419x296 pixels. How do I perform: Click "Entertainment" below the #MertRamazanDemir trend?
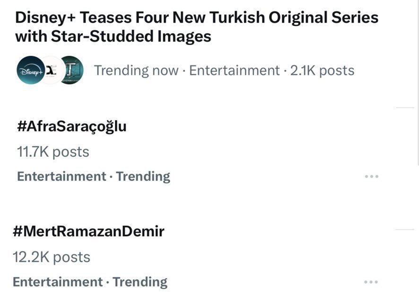pos(58,282)
